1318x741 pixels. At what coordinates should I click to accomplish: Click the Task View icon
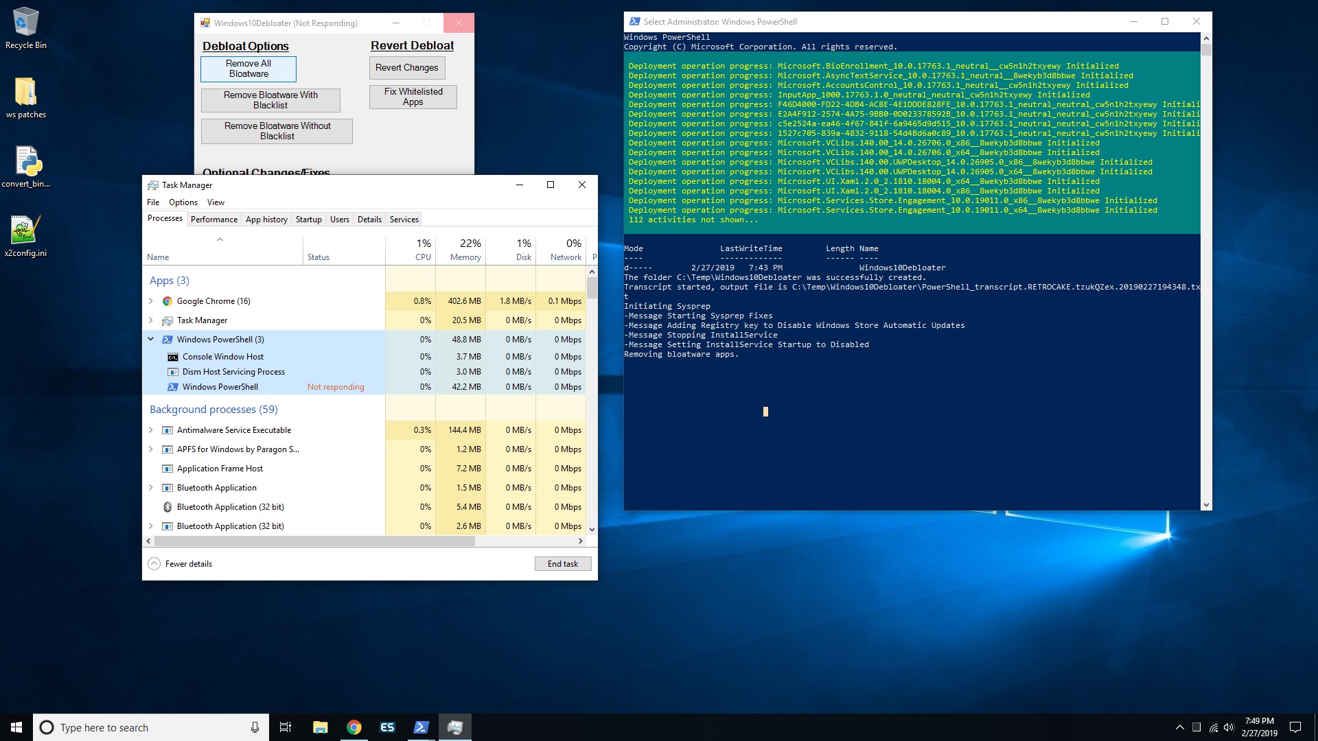[285, 727]
